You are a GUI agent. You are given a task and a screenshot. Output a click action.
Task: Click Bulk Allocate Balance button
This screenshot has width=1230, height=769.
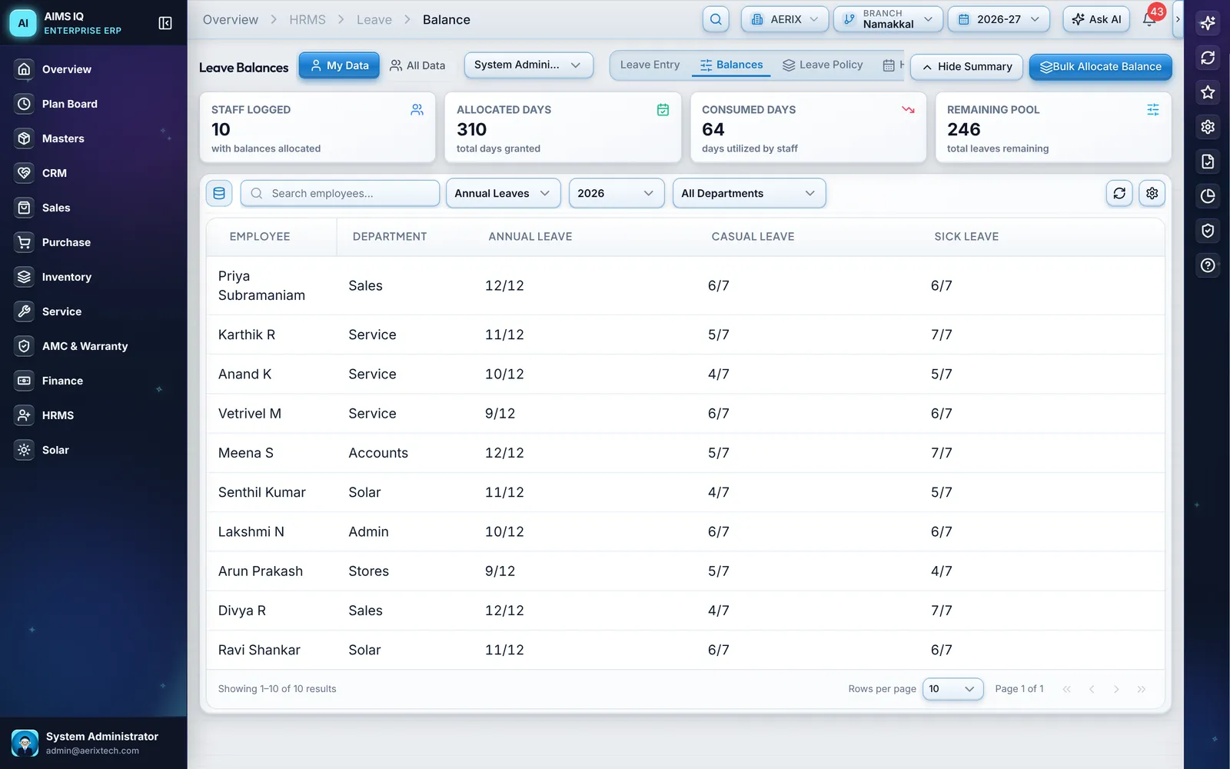[1100, 67]
